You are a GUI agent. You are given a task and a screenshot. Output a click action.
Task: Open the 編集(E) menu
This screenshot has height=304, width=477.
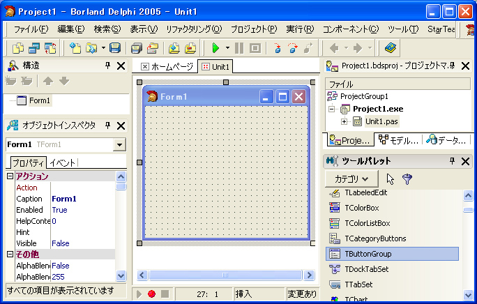[71, 29]
